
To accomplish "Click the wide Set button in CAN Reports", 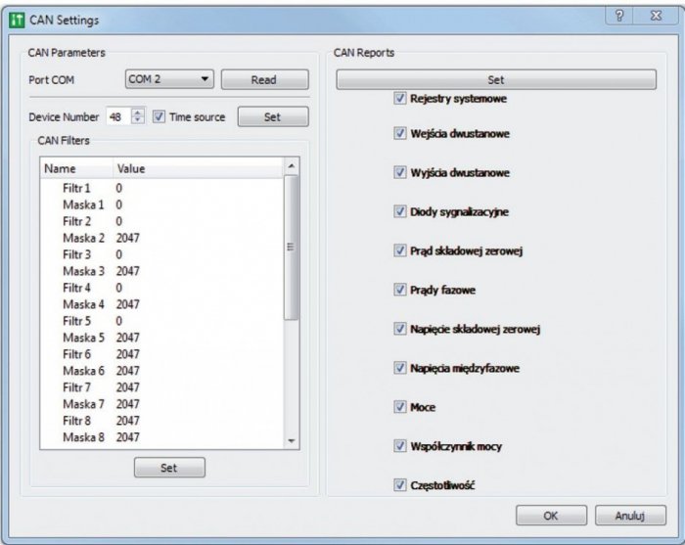I will (496, 80).
